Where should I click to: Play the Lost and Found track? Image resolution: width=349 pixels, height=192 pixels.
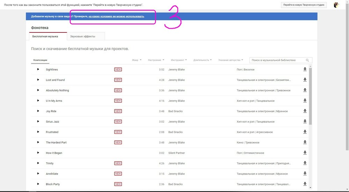point(38,80)
